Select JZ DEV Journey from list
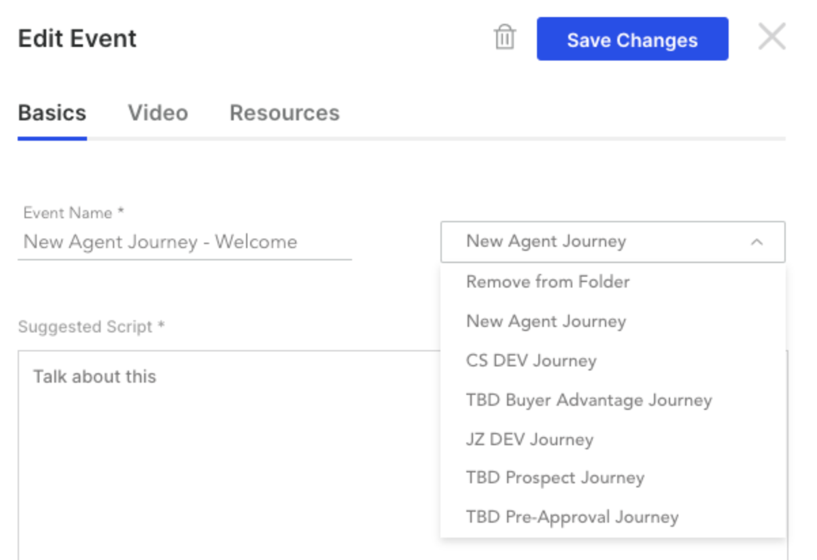The image size is (817, 560). (612, 439)
